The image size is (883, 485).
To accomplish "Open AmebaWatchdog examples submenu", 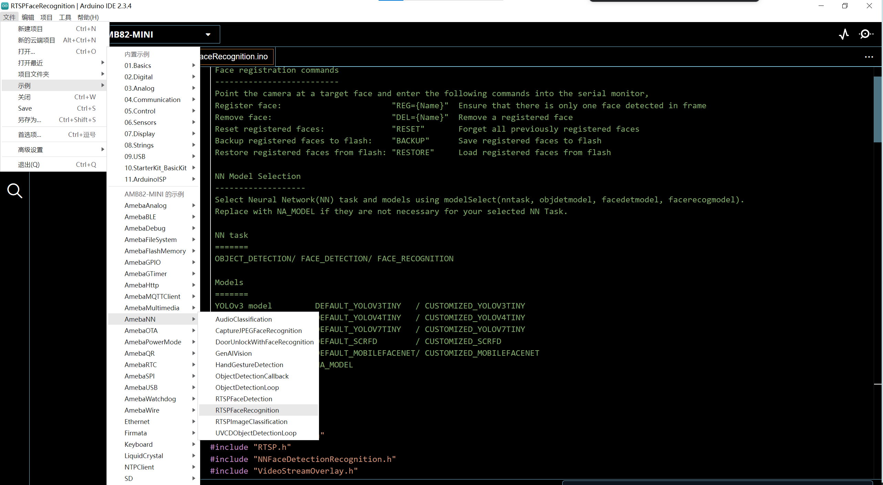I will (x=154, y=399).
